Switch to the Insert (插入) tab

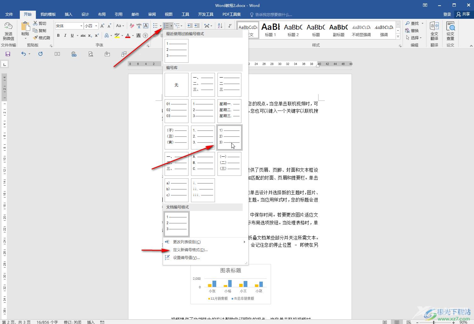pyautogui.click(x=68, y=14)
